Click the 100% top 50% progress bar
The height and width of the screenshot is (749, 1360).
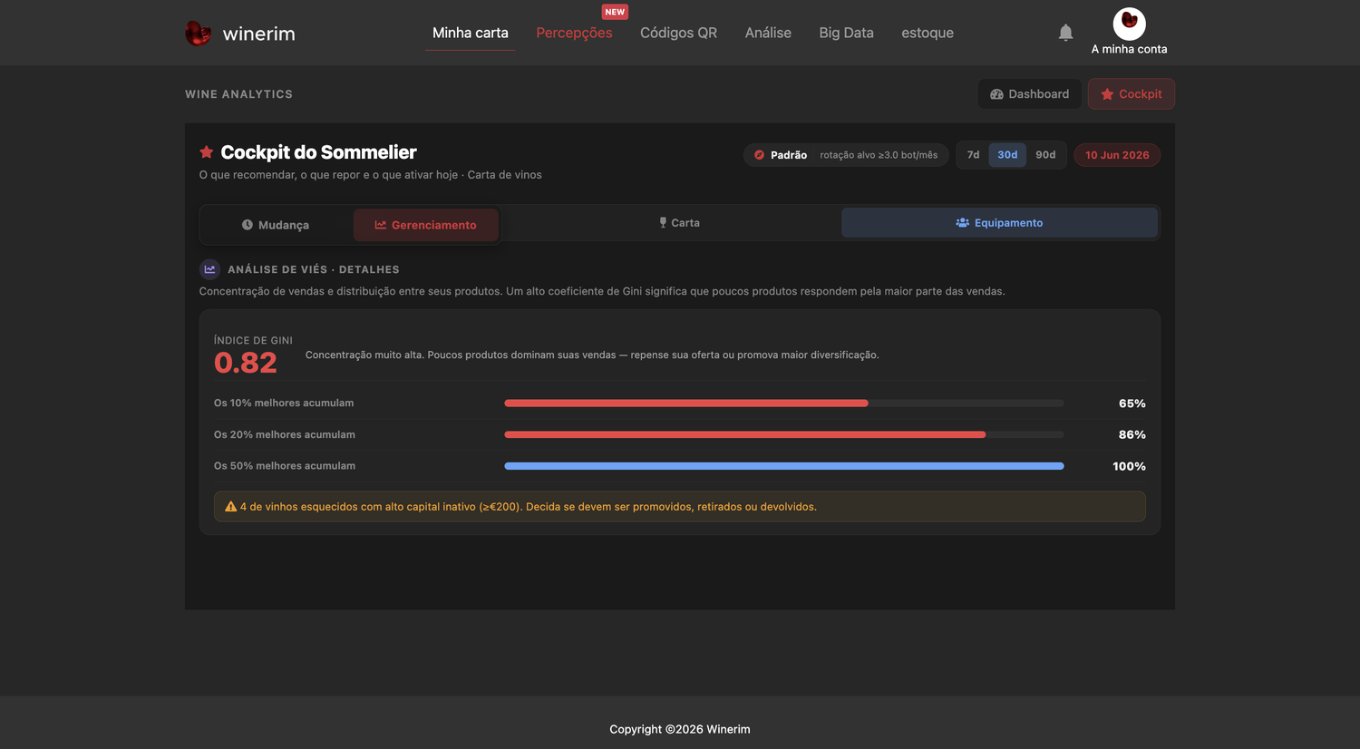click(x=784, y=466)
